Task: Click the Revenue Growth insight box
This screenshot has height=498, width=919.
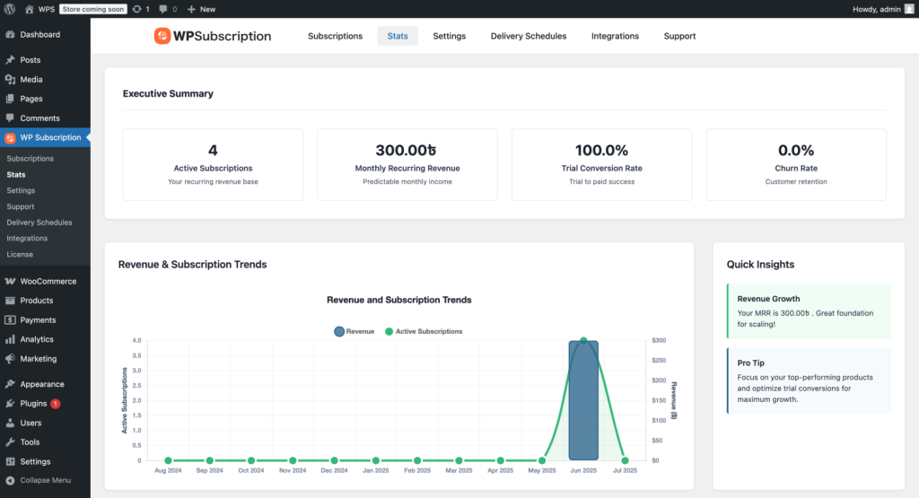Action: (809, 311)
